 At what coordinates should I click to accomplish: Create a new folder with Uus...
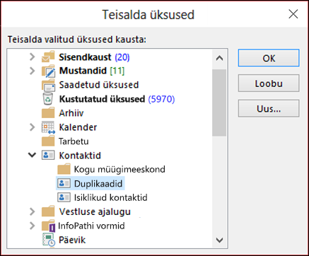click(x=269, y=109)
